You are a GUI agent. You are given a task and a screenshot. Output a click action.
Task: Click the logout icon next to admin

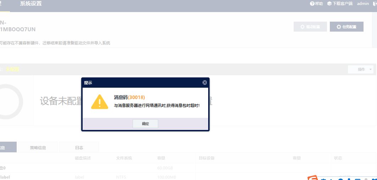(375, 4)
